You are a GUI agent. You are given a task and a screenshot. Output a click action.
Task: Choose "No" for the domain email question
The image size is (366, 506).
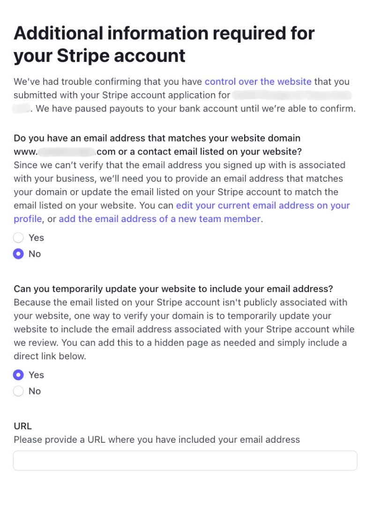[18, 254]
